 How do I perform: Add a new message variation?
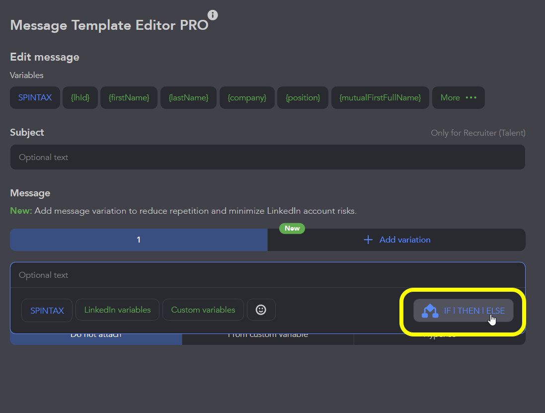396,240
